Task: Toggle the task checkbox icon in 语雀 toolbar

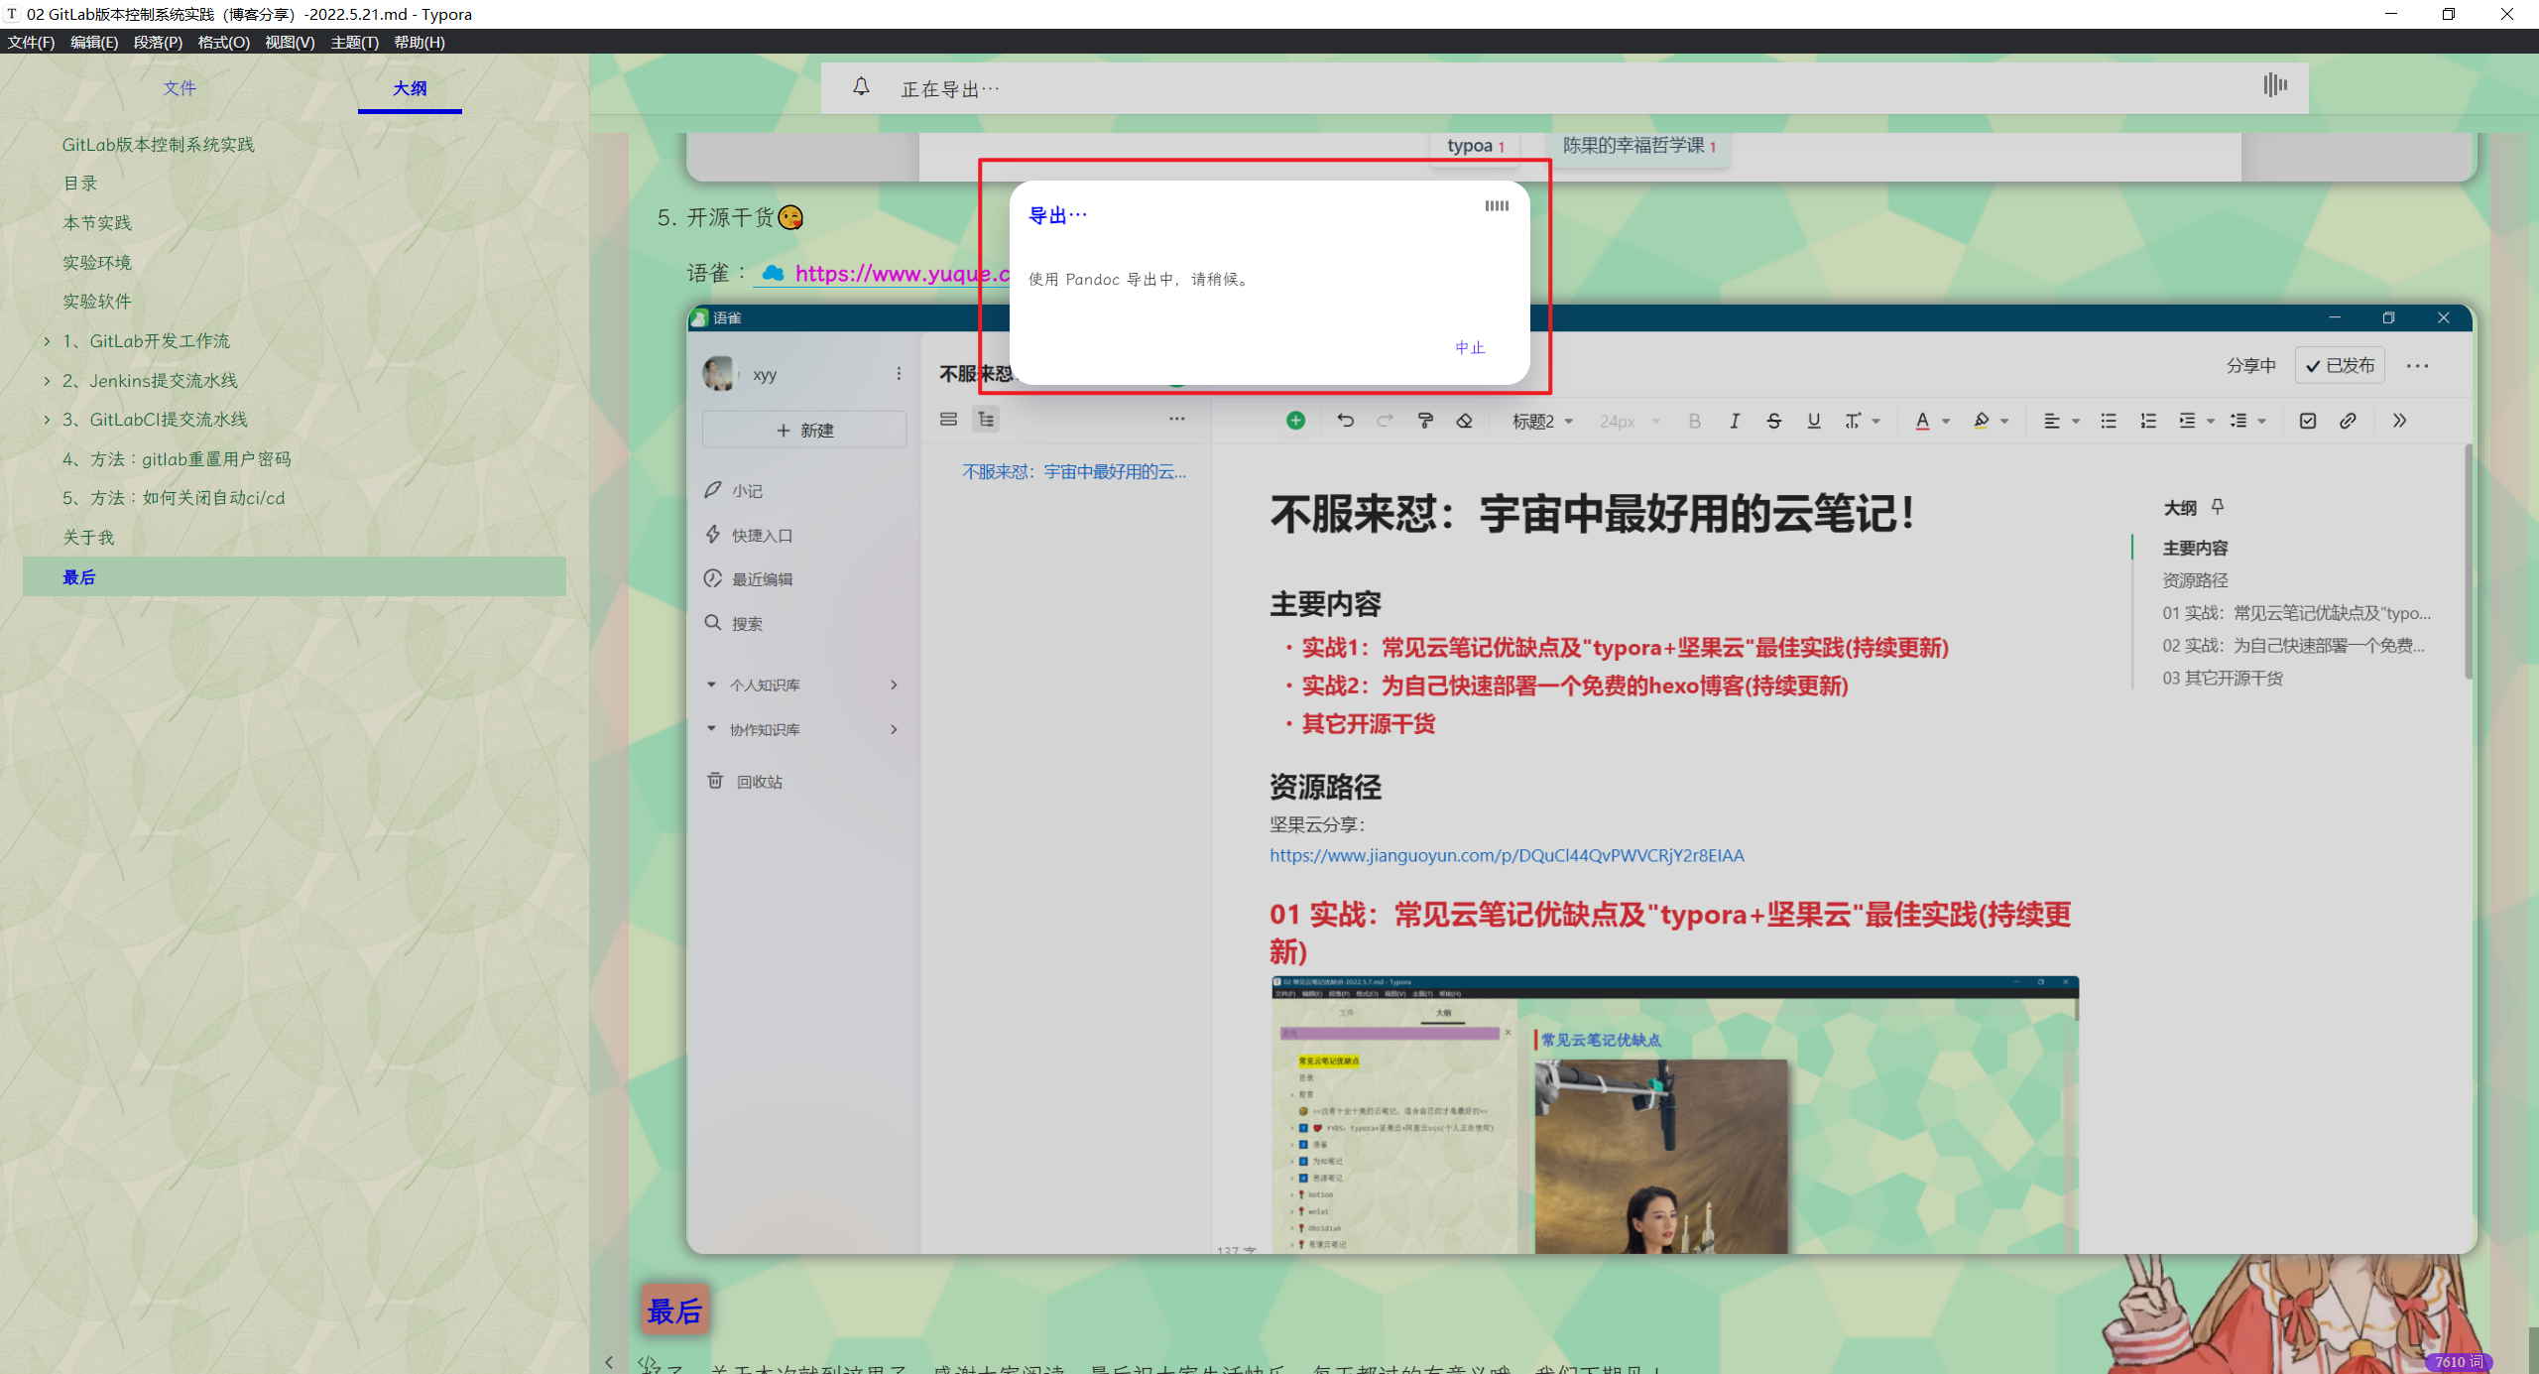Action: point(2308,421)
